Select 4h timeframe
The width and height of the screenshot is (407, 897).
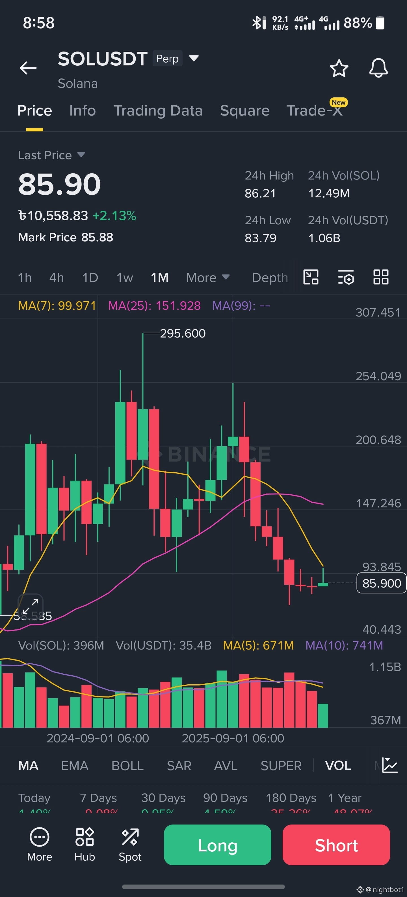pyautogui.click(x=56, y=277)
